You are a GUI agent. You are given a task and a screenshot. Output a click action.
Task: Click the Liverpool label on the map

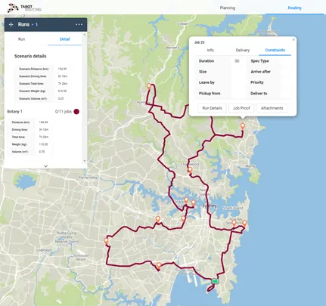coord(44,250)
